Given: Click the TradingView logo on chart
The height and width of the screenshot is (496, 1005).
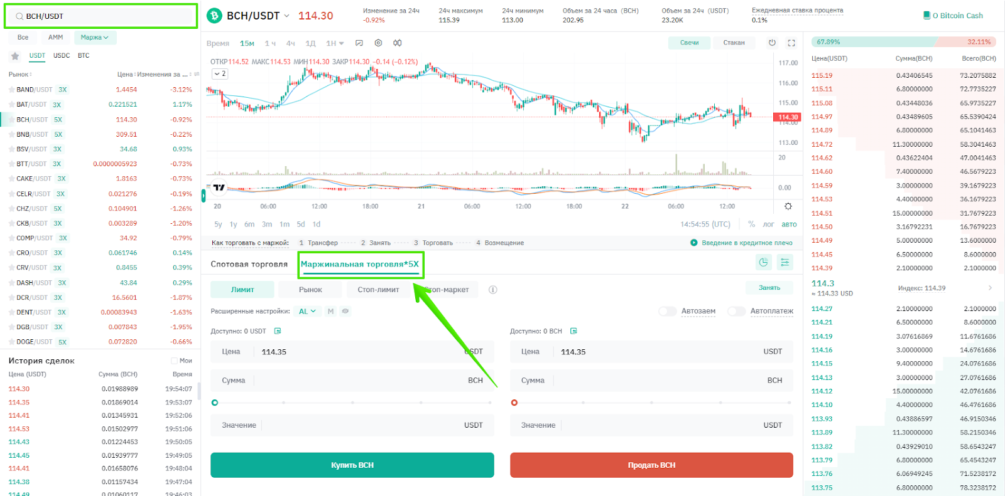Looking at the screenshot, I should point(219,187).
